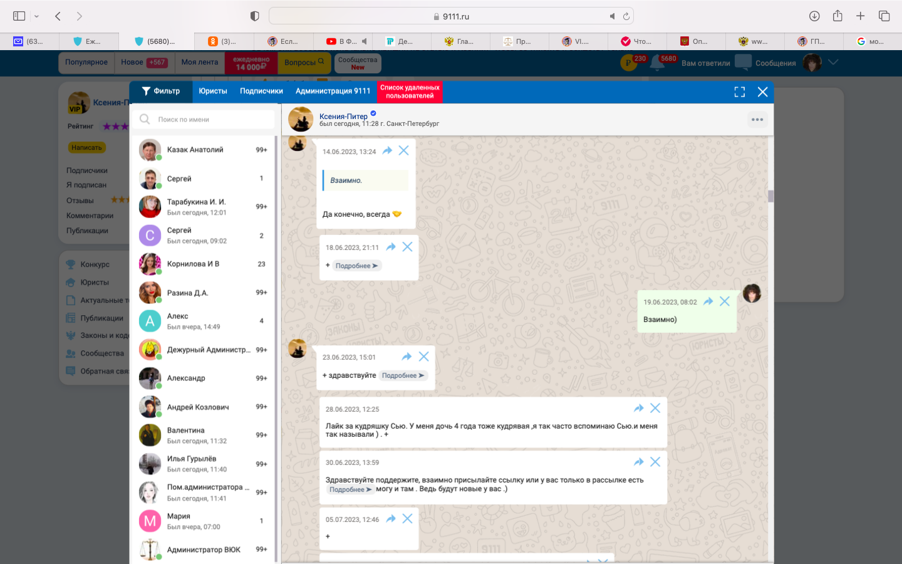Open the profile dropdown chevron beside the avatar
This screenshot has height=564, width=902.
point(833,62)
